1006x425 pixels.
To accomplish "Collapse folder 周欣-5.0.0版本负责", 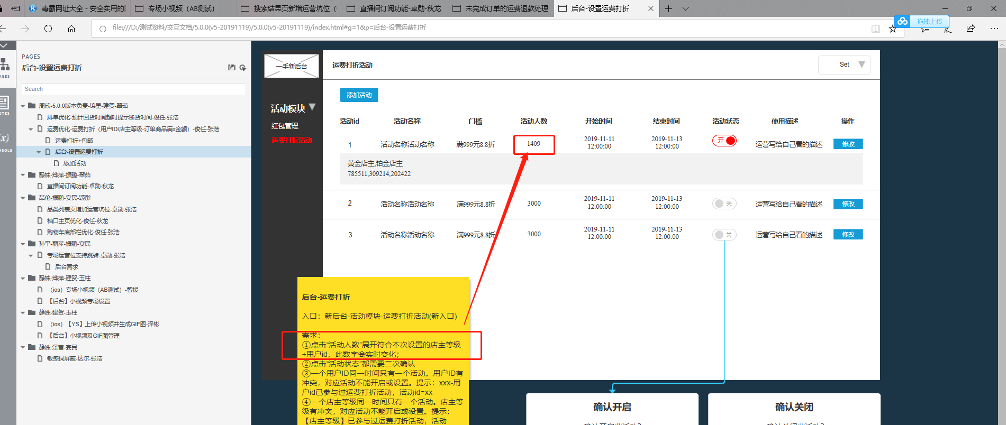I will (23, 106).
